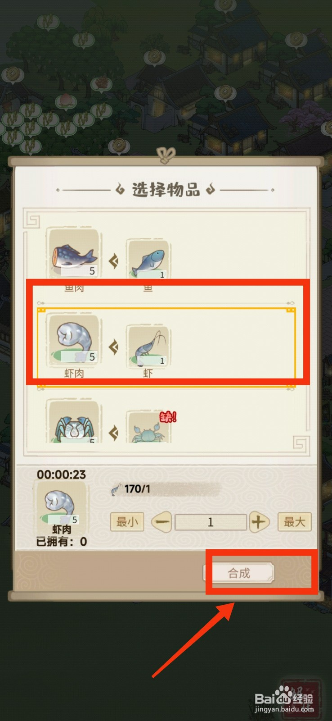This screenshot has width=332, height=721.
Task: Select the fish meat (鱼肉) recipe icon
Action: [73, 254]
